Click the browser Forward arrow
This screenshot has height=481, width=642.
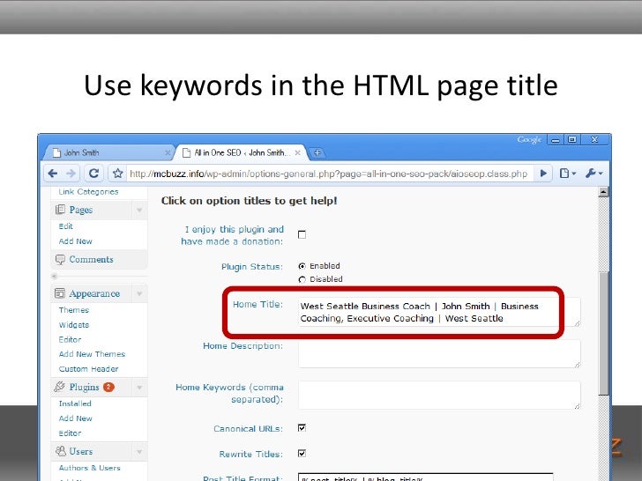tap(71, 174)
